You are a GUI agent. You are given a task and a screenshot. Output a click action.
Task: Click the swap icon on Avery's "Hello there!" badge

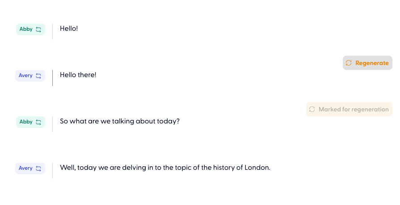[38, 76]
